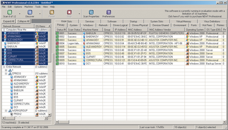Collapse the left panel with splitter arrow
This screenshot has width=228, height=130.
pyautogui.click(x=53, y=72)
